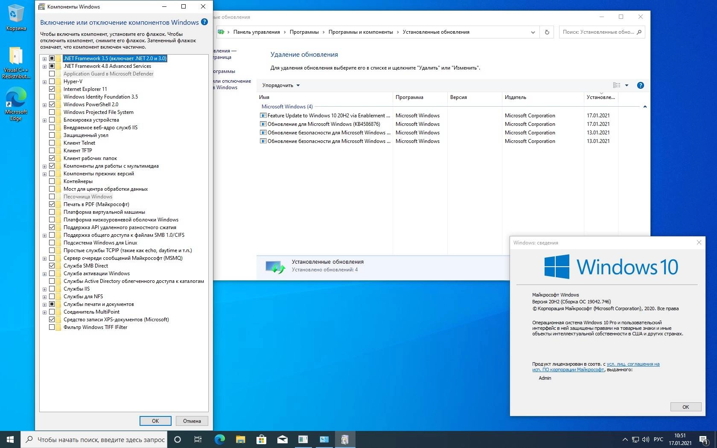The width and height of the screenshot is (717, 448).
Task: Enable Подсистема Windows для Linux checkbox
Action: (x=52, y=243)
